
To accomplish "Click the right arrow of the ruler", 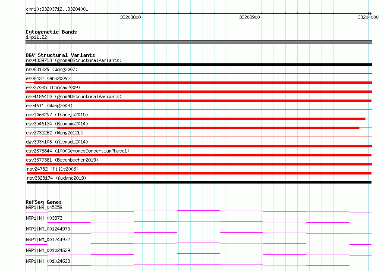I will 370,14.
